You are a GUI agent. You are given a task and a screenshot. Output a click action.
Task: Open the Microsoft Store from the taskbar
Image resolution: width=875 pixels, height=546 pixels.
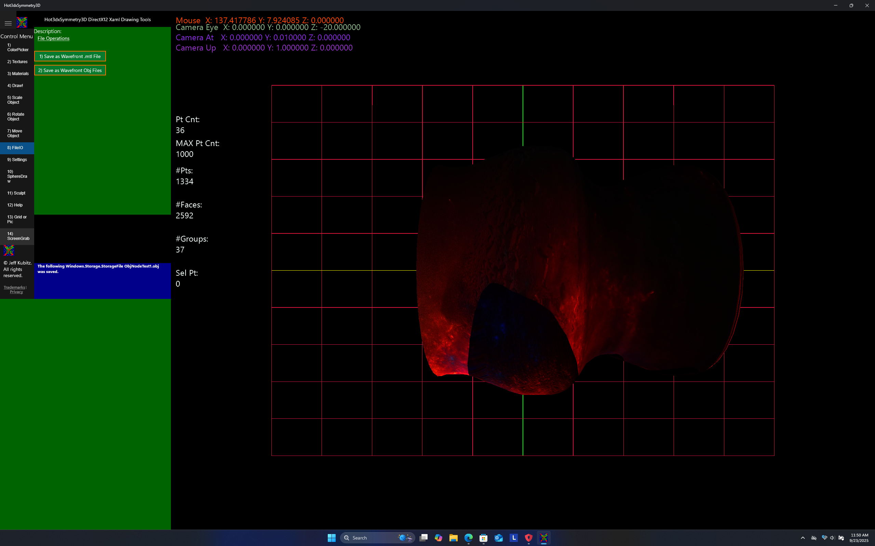click(x=484, y=538)
